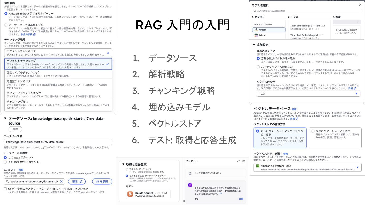The width and height of the screenshot is (365, 205).
Task: Click the S3 を参照 button
Action: tap(102, 181)
